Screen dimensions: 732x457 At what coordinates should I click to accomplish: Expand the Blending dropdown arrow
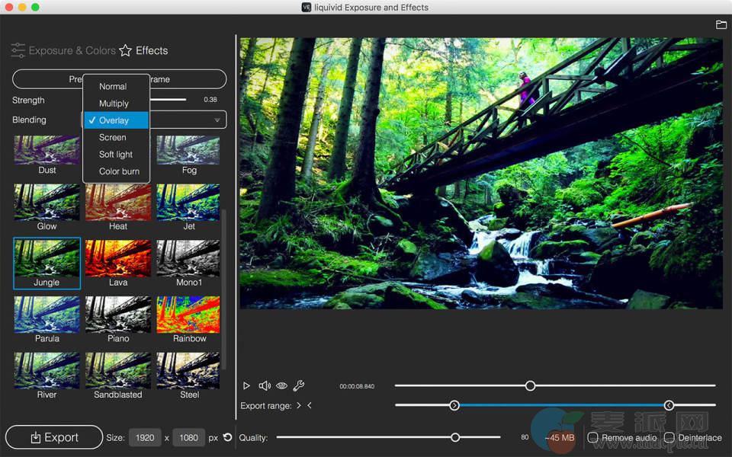pyautogui.click(x=217, y=120)
